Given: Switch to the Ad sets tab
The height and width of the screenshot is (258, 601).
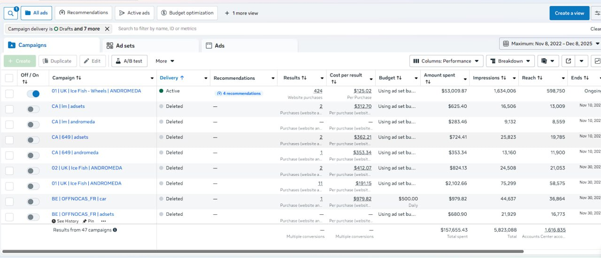Looking at the screenshot, I should pos(125,46).
